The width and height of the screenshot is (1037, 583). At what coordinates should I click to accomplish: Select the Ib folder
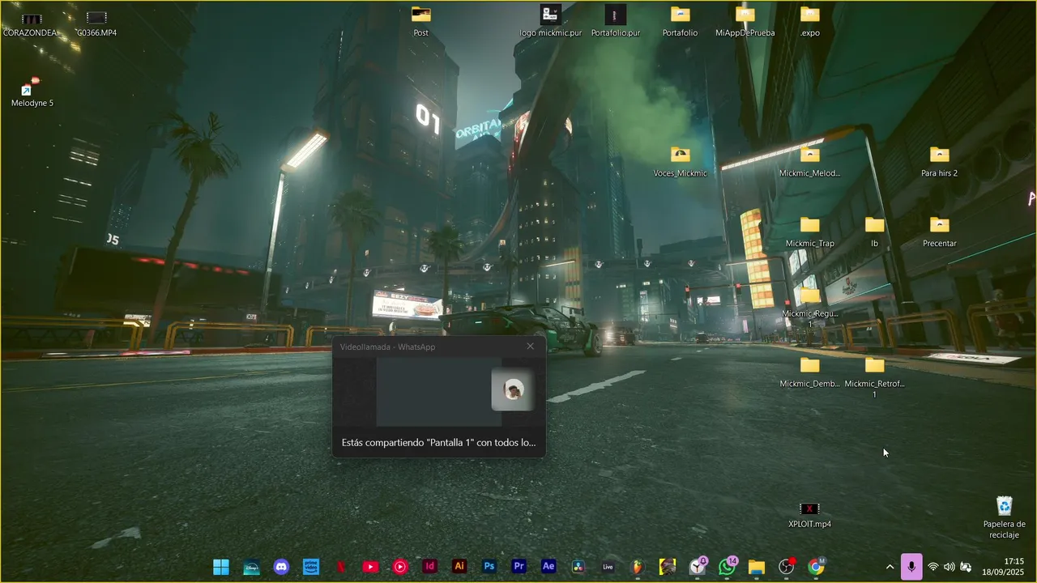(875, 232)
